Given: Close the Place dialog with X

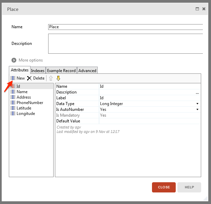Looking at the screenshot, I should tap(204, 9).
